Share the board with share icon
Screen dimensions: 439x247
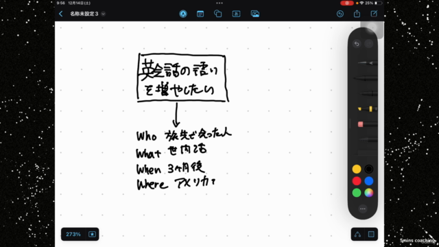point(357,14)
